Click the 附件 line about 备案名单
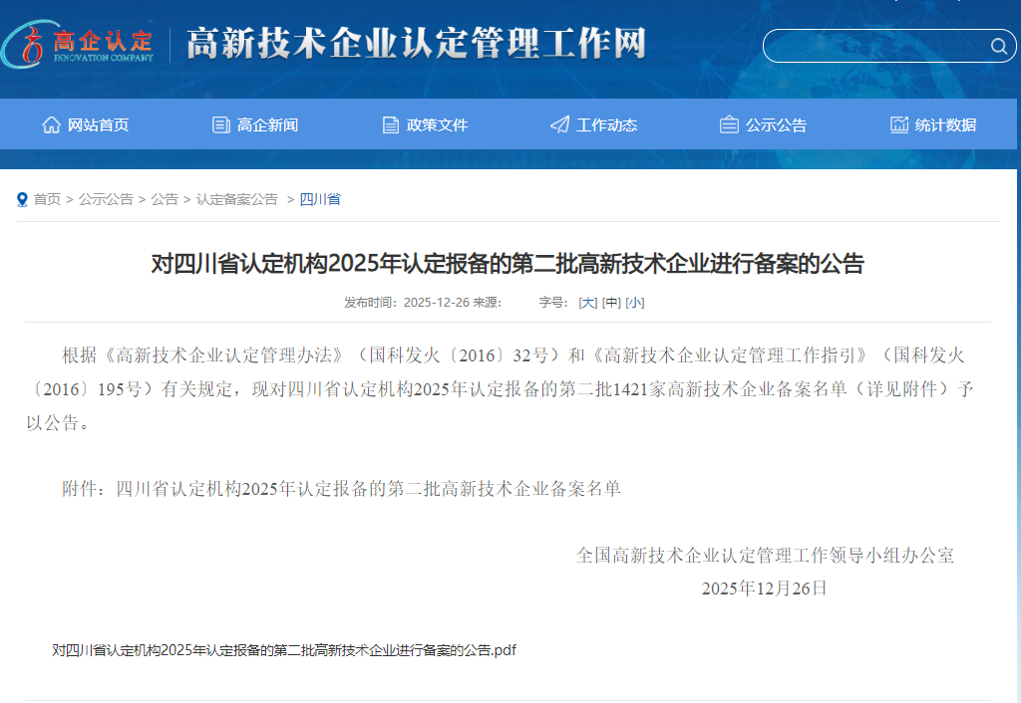 coord(341,488)
